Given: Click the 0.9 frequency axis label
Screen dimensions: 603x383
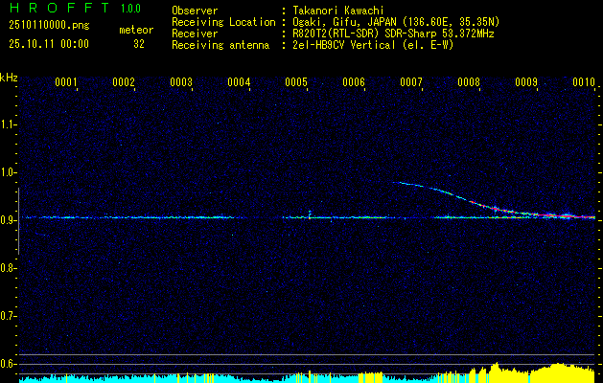Looking at the screenshot, I should point(7,220).
